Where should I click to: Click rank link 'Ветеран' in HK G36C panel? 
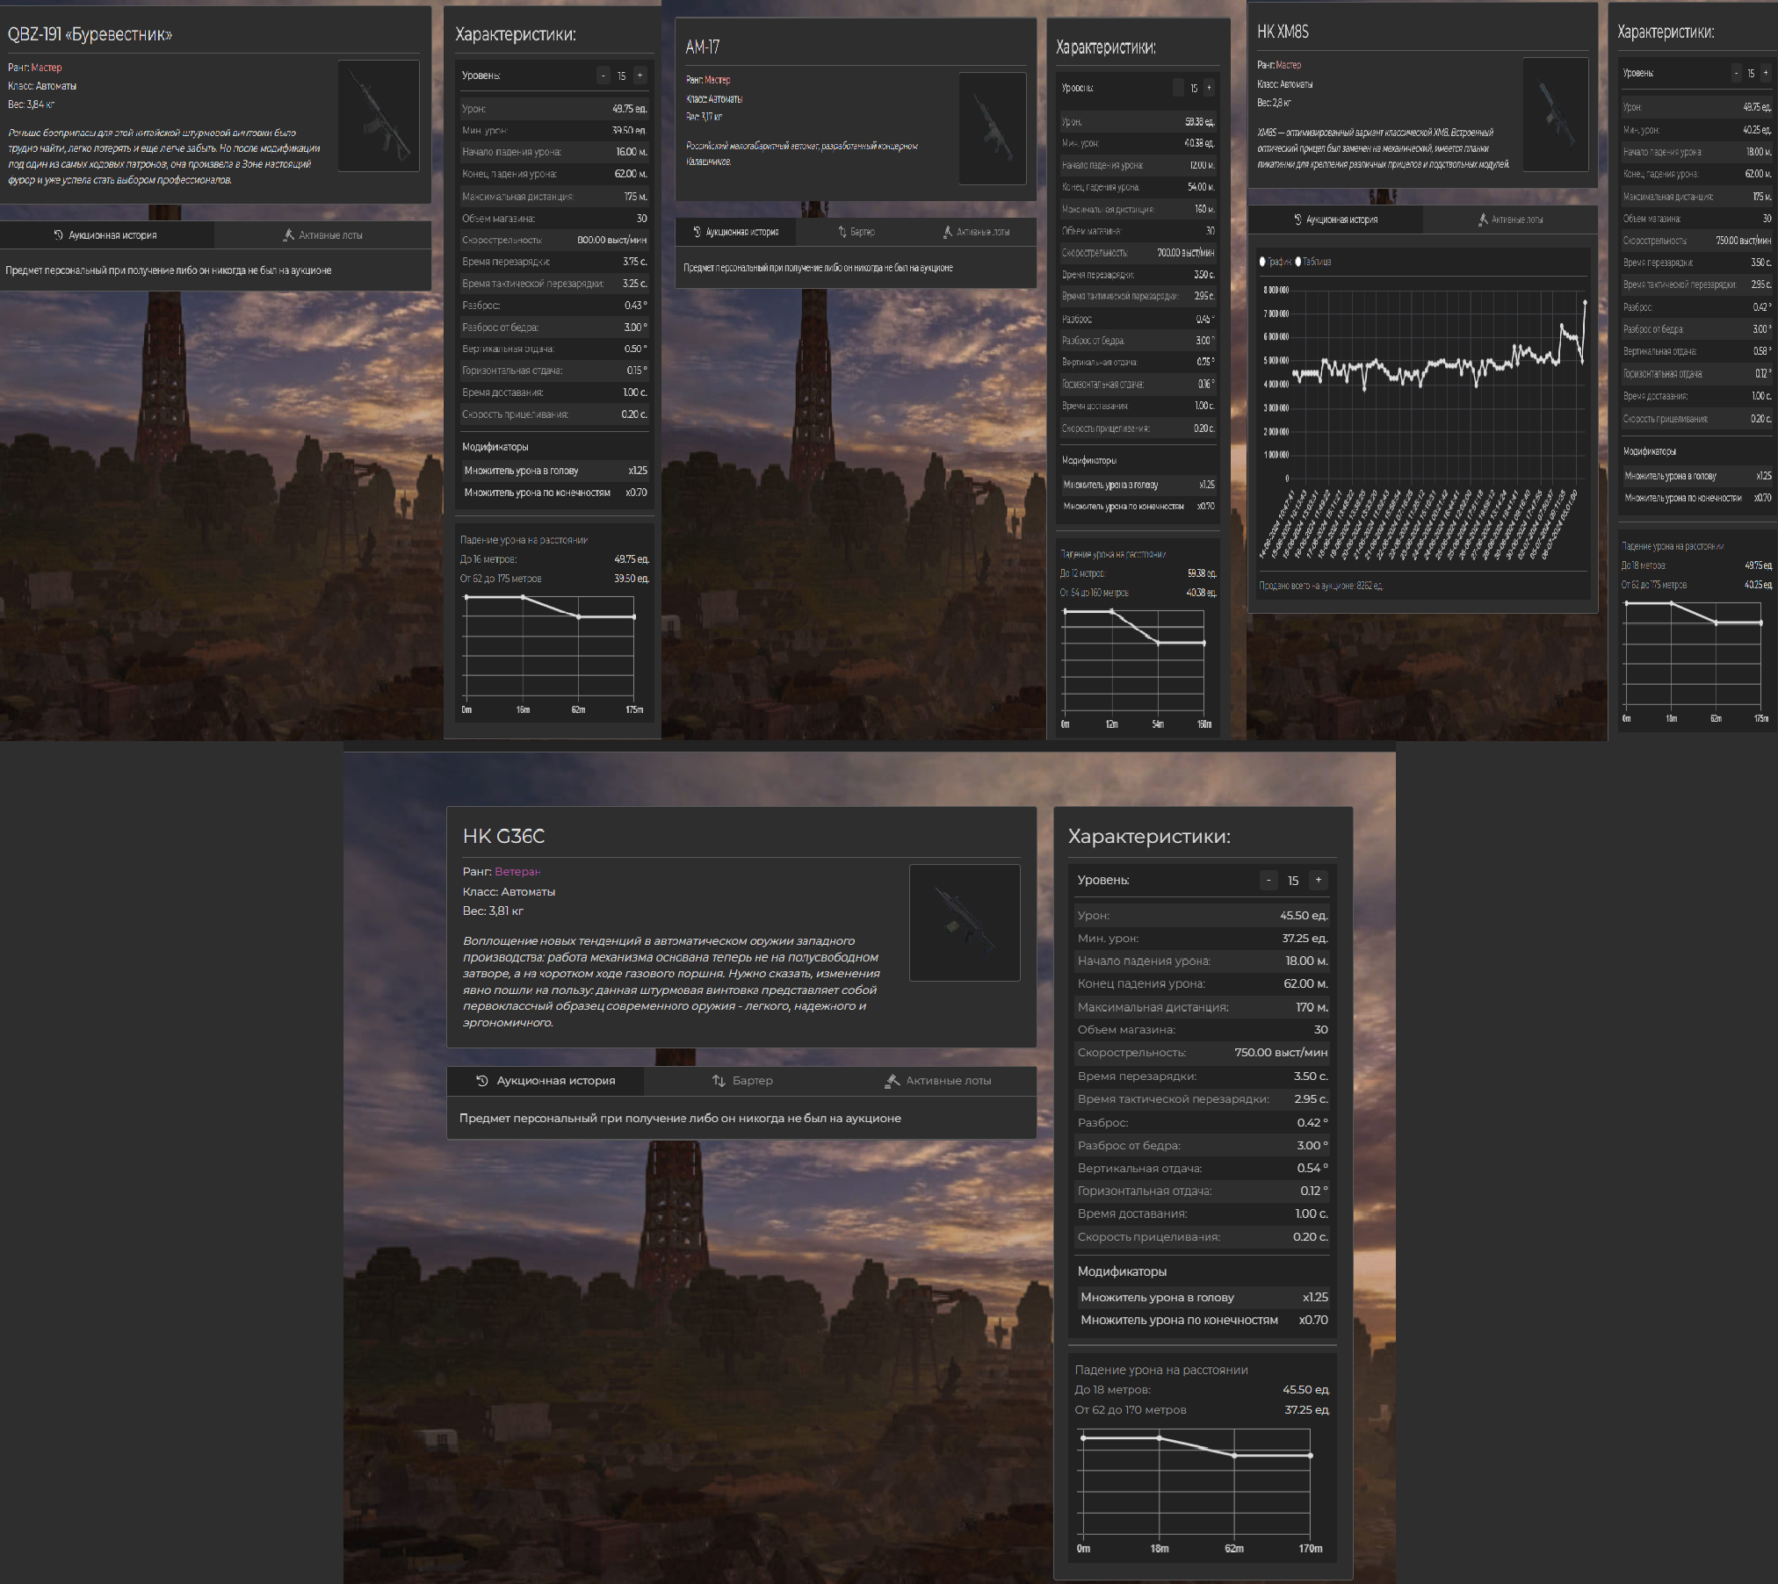coord(517,872)
